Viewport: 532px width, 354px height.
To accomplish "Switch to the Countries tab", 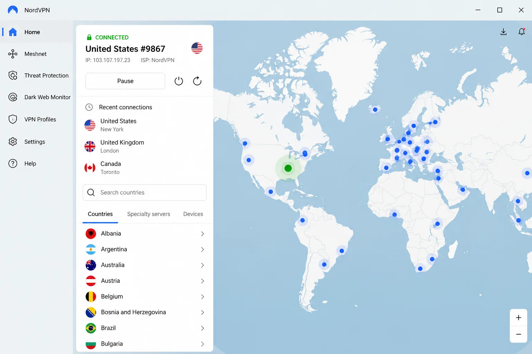I will pos(100,214).
